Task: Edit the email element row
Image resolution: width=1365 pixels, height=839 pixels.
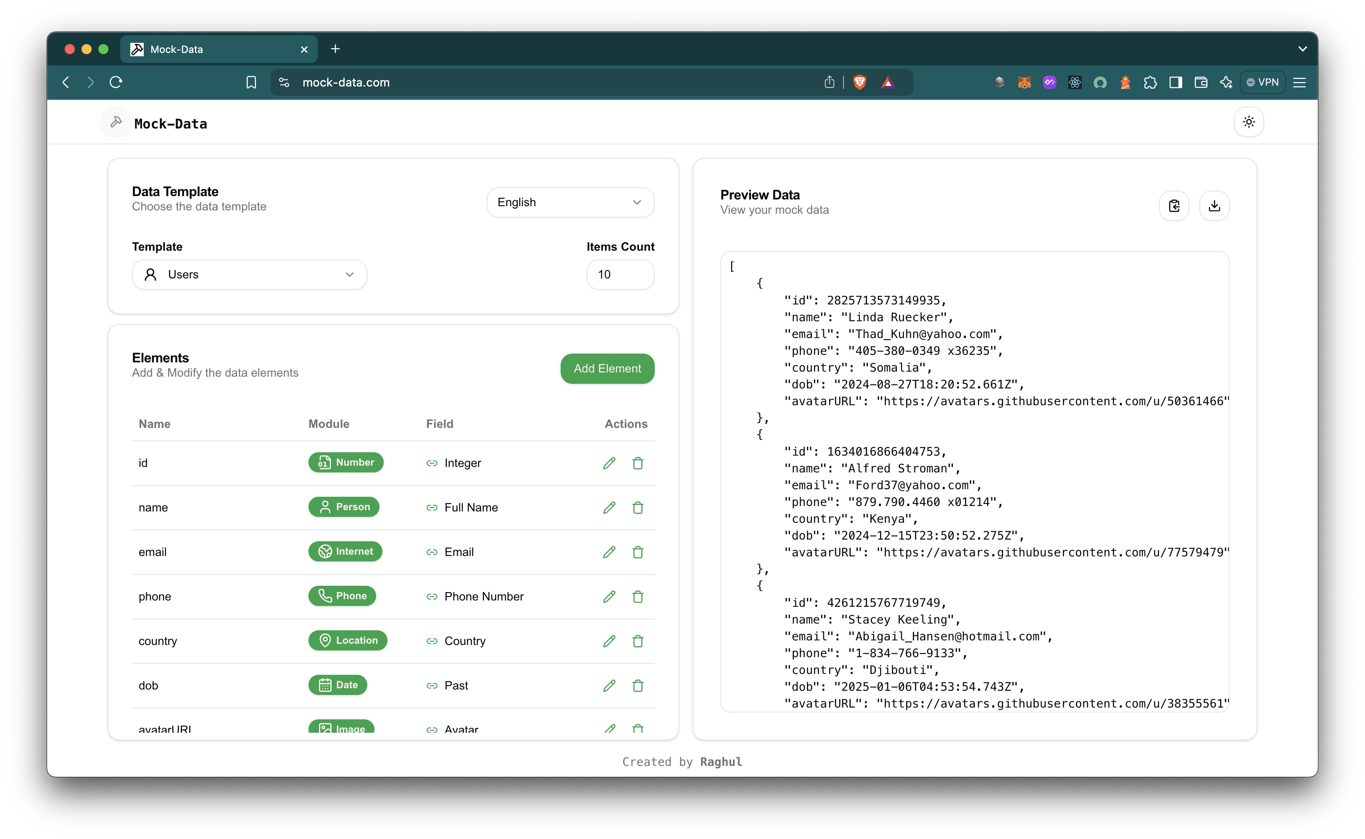Action: pos(609,552)
